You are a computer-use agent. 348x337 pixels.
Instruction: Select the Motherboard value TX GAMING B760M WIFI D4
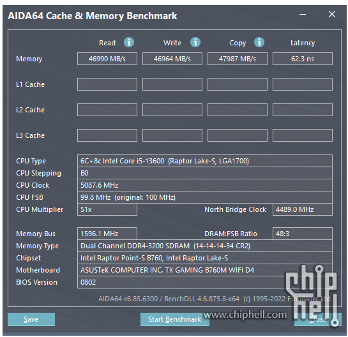(x=205, y=270)
